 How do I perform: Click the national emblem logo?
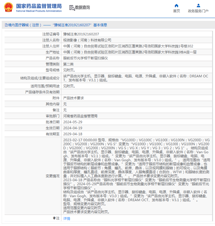9,7
